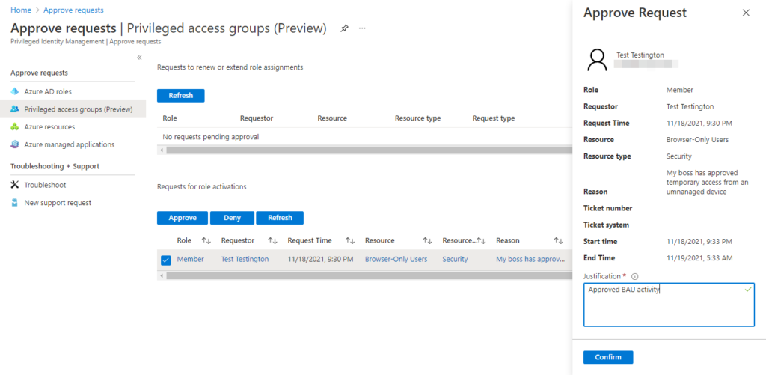Click the Approve requests breadcrumb link
766x375 pixels.
[73, 10]
